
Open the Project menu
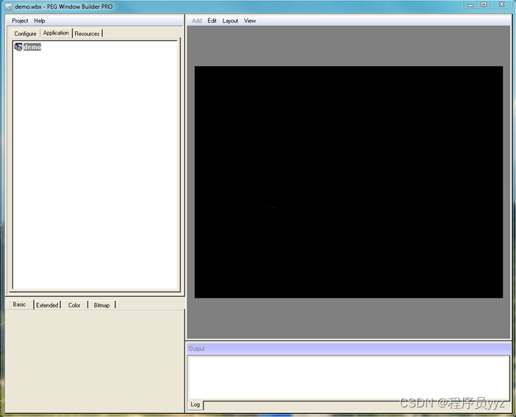(x=20, y=21)
